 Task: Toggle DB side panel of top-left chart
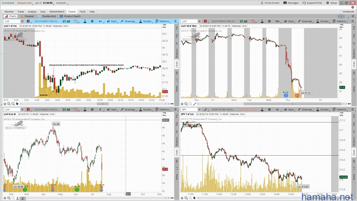point(177,73)
